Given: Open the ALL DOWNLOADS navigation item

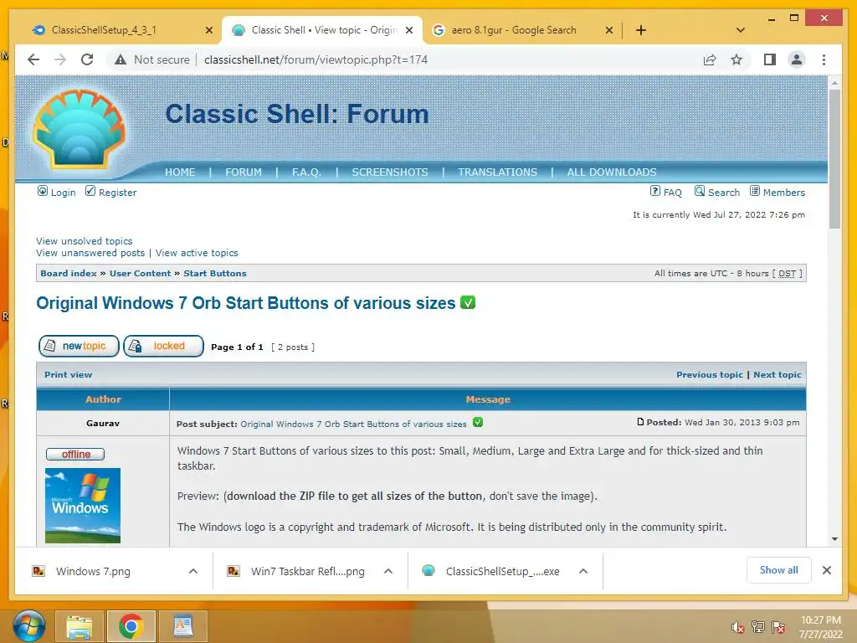Looking at the screenshot, I should click(x=612, y=172).
